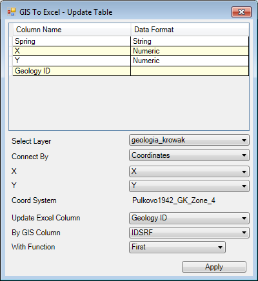Select the Geology ID table row
The height and width of the screenshot is (281, 258).
pos(131,71)
